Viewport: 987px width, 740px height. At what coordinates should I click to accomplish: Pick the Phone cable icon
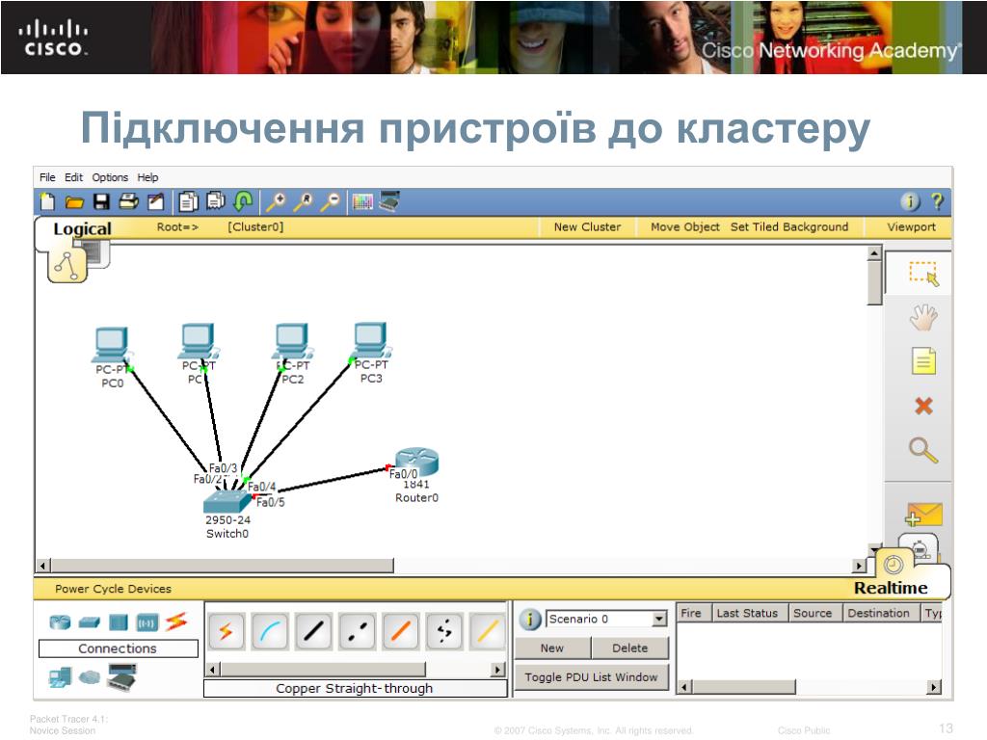tap(444, 631)
